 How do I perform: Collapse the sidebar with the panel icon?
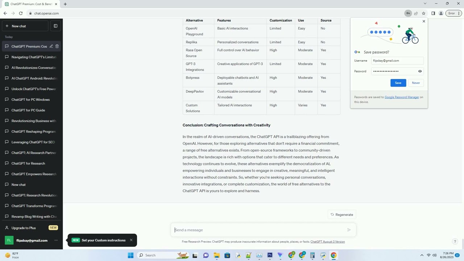tap(55, 26)
